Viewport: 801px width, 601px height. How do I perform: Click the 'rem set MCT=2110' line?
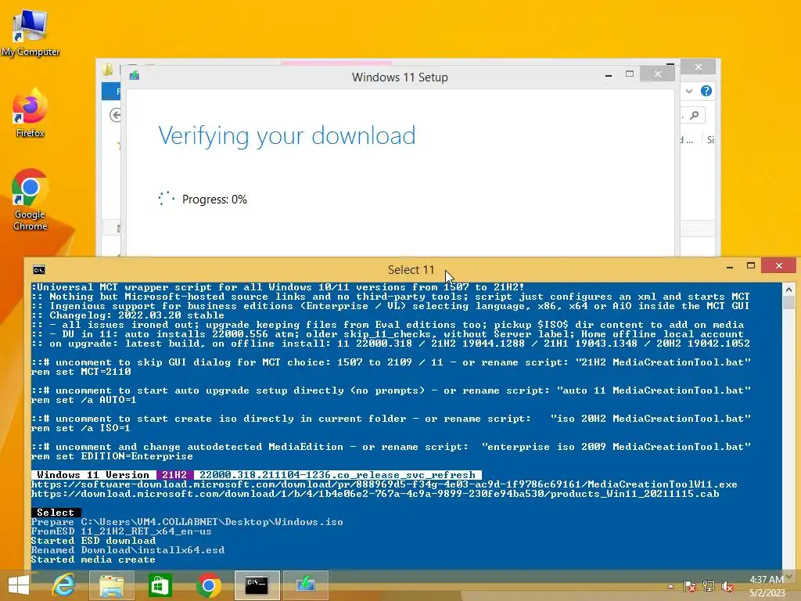(81, 372)
